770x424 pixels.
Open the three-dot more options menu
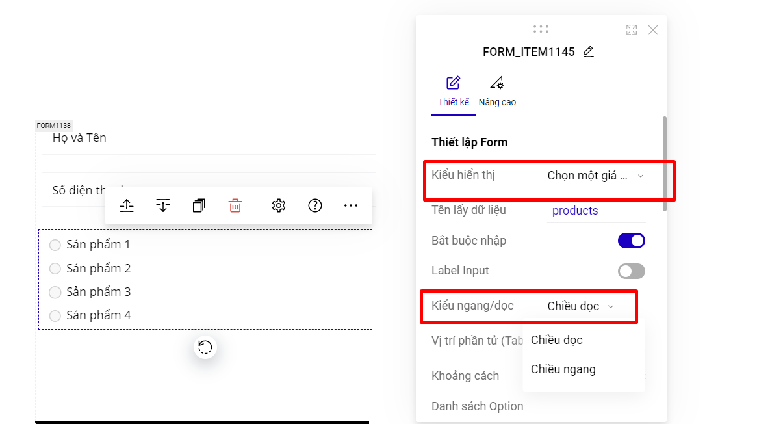tap(351, 206)
